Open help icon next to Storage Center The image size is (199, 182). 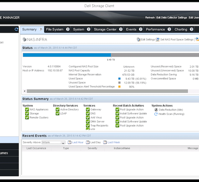click(x=121, y=30)
